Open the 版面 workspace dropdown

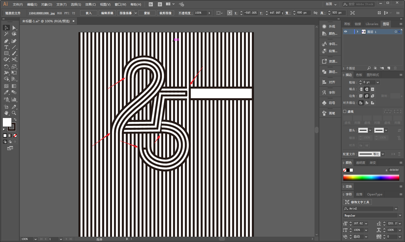(x=331, y=4)
